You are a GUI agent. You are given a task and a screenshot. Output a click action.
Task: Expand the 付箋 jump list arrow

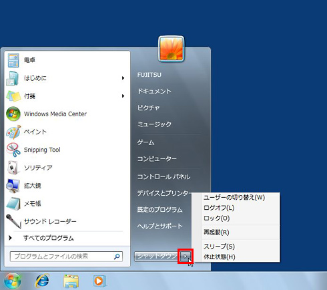pos(123,96)
